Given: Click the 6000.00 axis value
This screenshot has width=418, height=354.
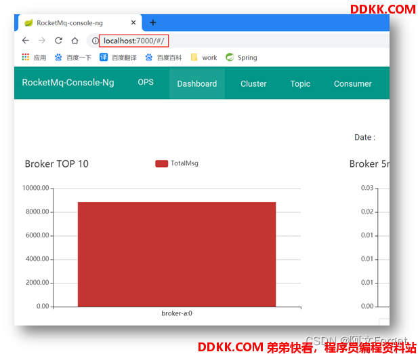Looking at the screenshot, I should tap(37, 235).
